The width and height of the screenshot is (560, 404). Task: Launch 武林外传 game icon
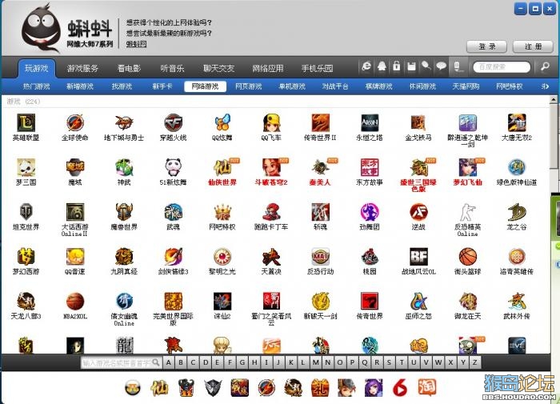(x=517, y=301)
